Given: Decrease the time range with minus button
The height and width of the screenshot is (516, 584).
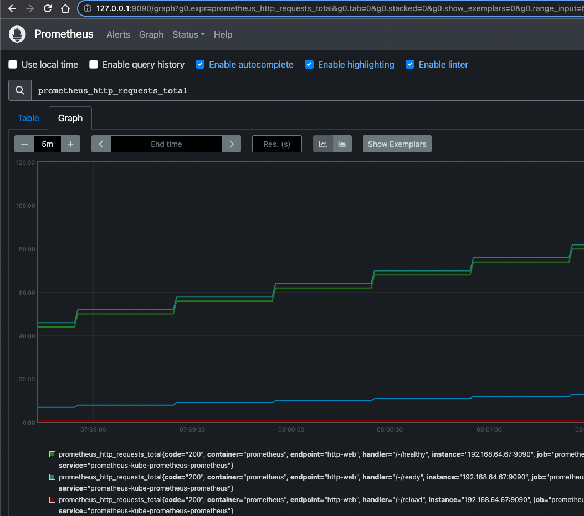Looking at the screenshot, I should (x=24, y=144).
